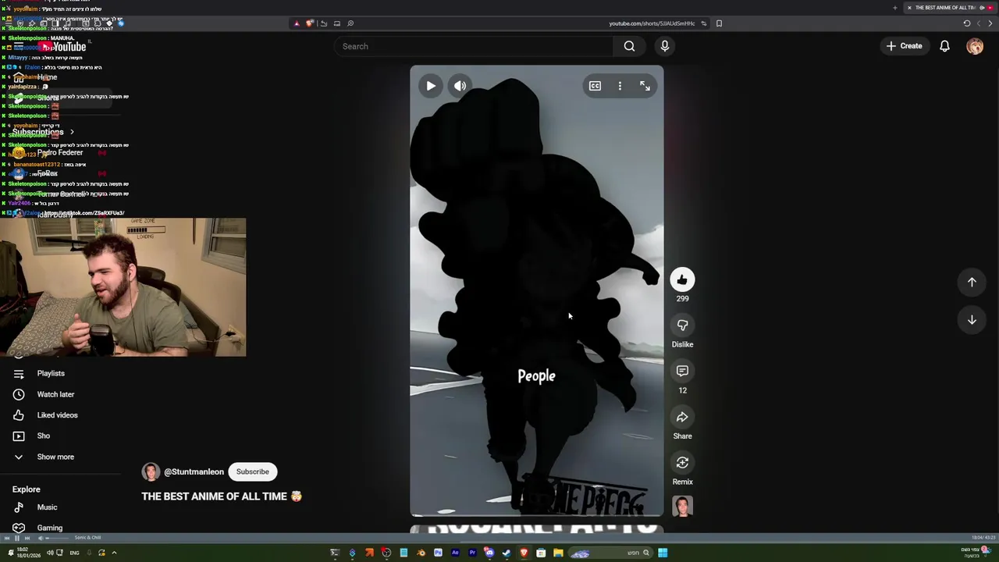
Task: Close THE BEST ANIME OF ALL TIME tab
Action: click(909, 8)
